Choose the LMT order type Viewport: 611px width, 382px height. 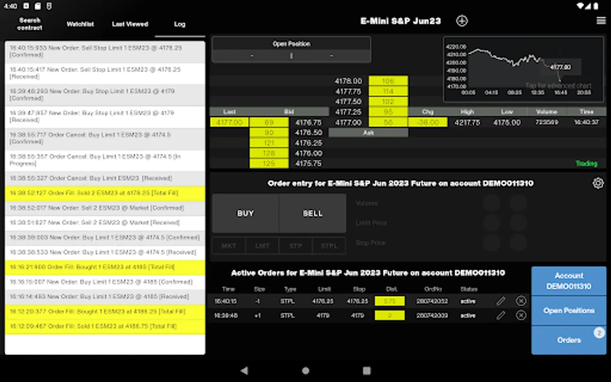click(x=262, y=246)
